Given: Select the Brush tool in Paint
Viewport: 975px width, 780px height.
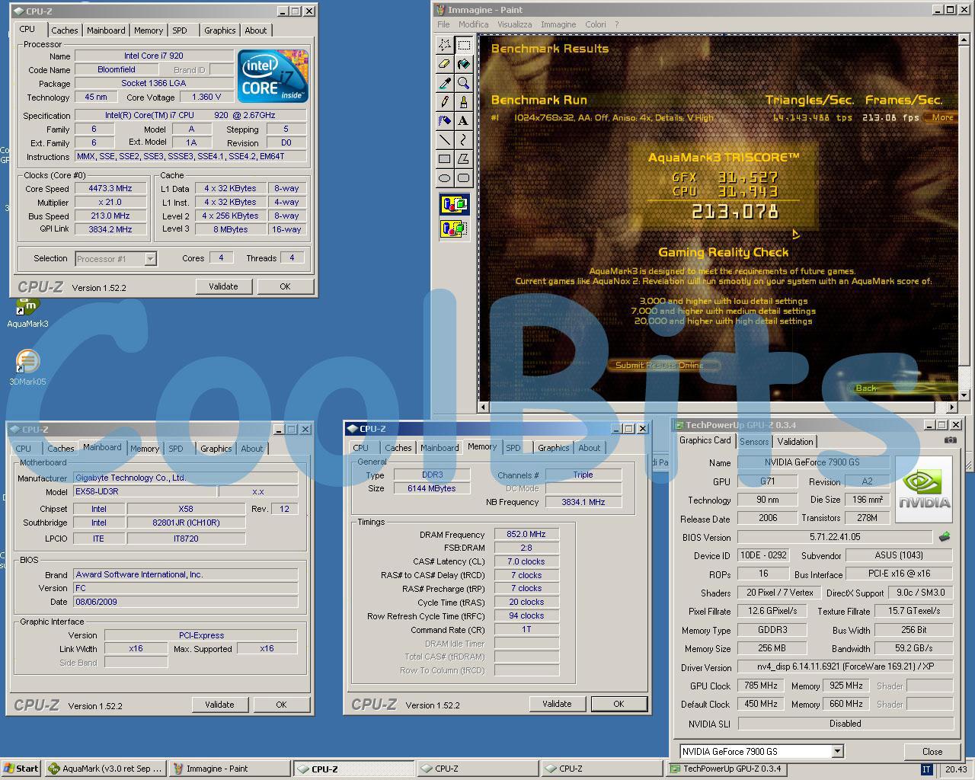Looking at the screenshot, I should (x=463, y=102).
